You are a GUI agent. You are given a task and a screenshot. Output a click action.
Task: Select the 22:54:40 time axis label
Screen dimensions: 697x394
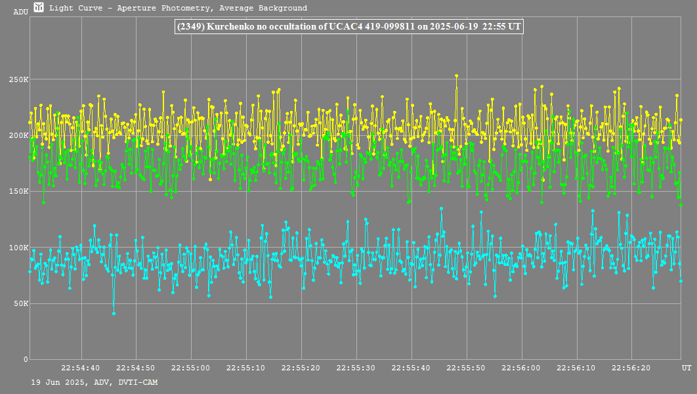(x=81, y=368)
